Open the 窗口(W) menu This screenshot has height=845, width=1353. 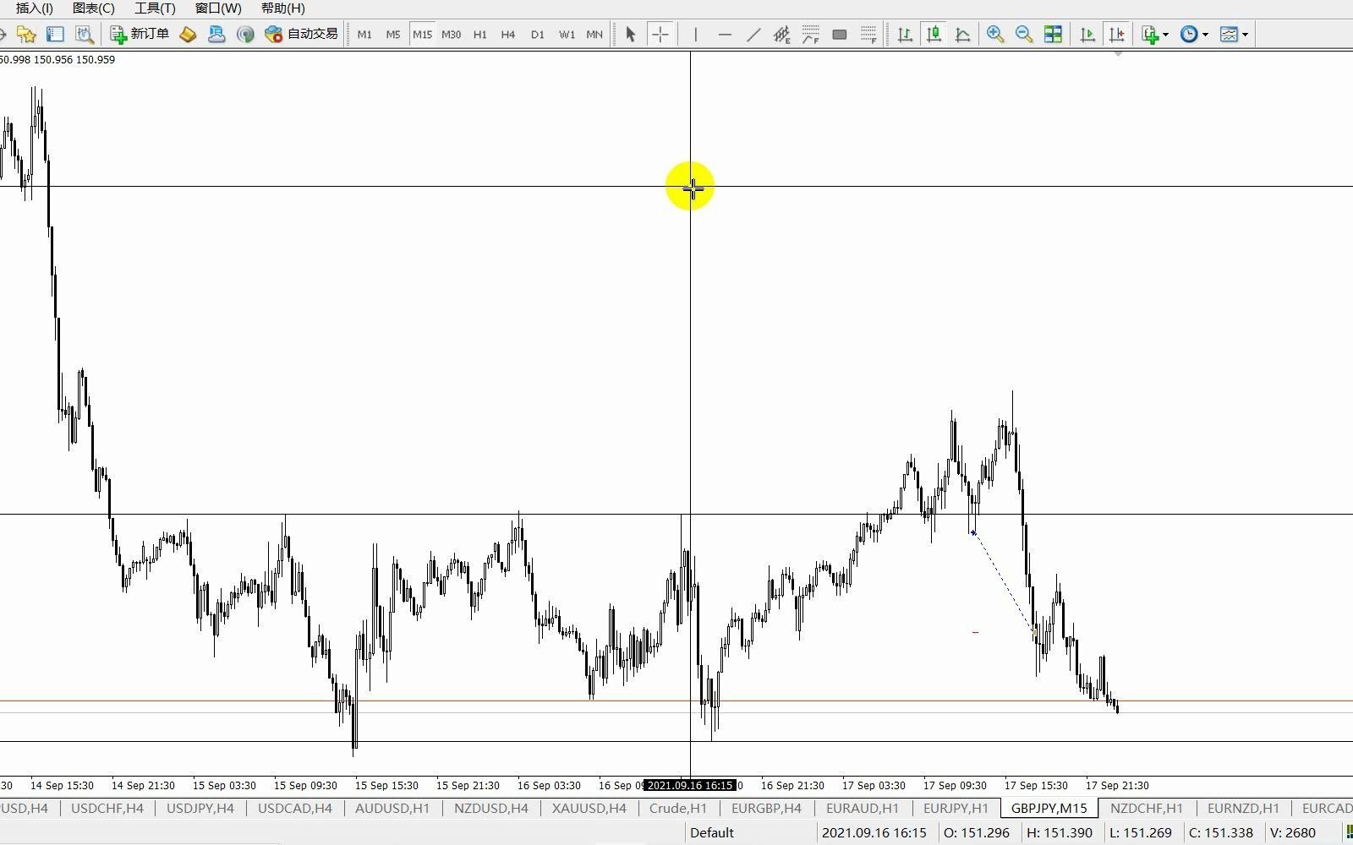click(218, 8)
